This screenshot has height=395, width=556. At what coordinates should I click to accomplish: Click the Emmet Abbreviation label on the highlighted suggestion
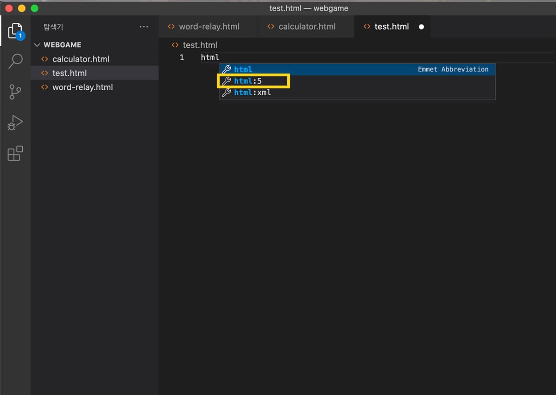pyautogui.click(x=453, y=69)
